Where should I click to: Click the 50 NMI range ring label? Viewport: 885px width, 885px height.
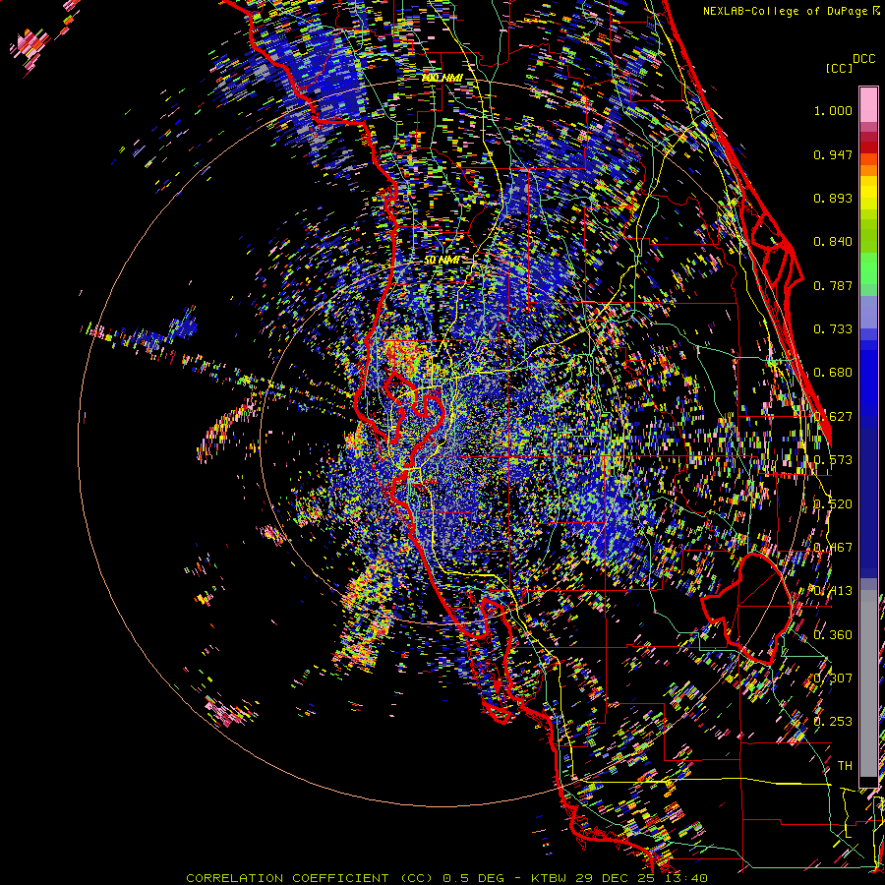point(442,261)
